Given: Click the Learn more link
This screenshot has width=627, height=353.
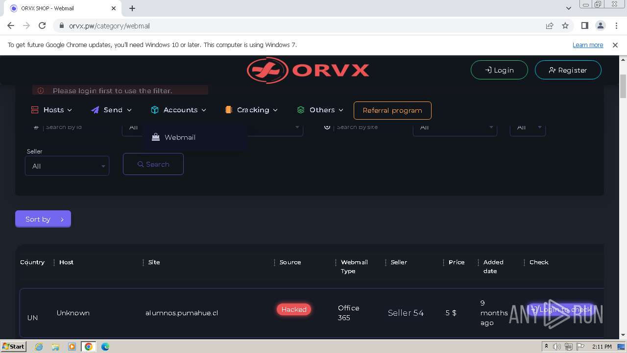Looking at the screenshot, I should pyautogui.click(x=588, y=45).
